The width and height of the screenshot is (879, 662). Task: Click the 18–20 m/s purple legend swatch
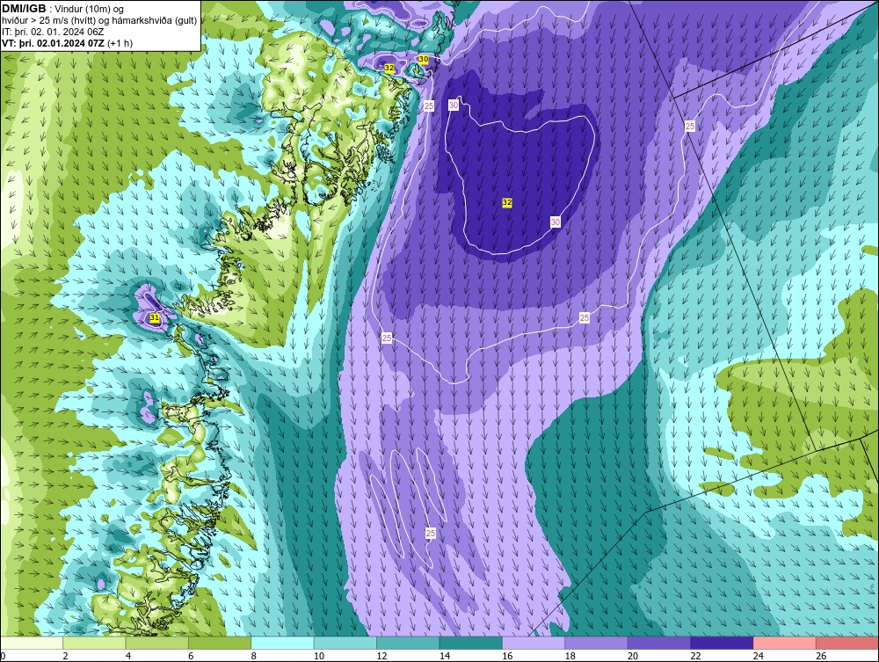tap(597, 643)
